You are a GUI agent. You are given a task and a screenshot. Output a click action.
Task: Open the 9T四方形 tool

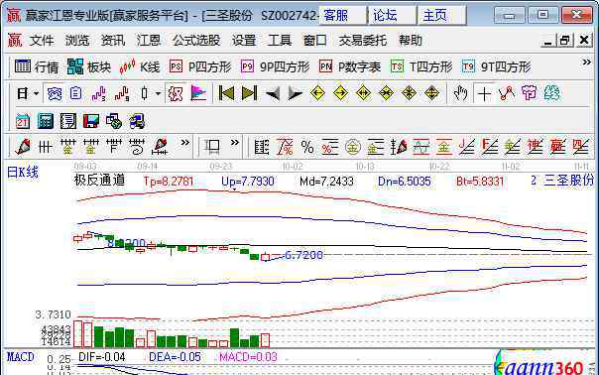point(496,66)
